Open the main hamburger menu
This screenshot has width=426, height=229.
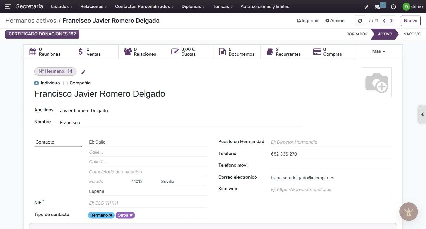pyautogui.click(x=8, y=7)
